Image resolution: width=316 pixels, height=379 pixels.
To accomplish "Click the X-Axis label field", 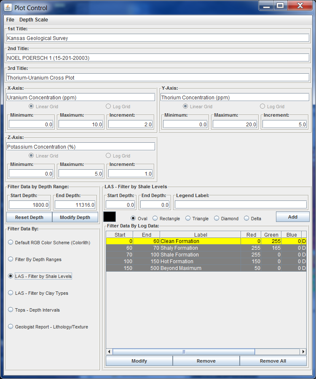I will coord(80,97).
